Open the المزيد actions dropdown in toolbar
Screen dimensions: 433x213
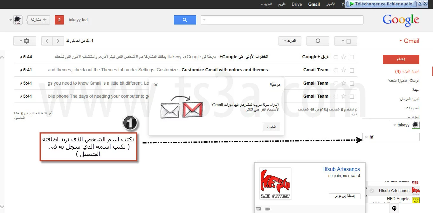tap(290, 41)
